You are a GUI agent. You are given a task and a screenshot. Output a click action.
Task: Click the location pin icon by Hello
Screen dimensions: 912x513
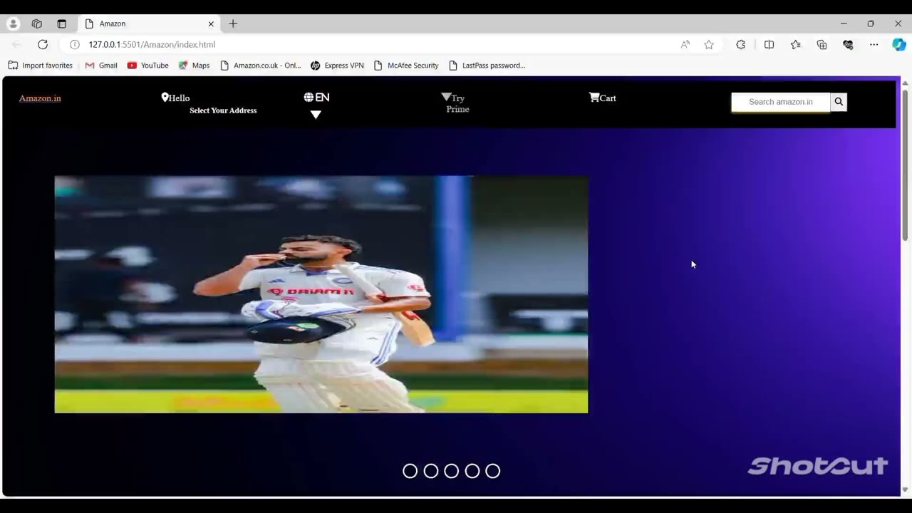[165, 98]
